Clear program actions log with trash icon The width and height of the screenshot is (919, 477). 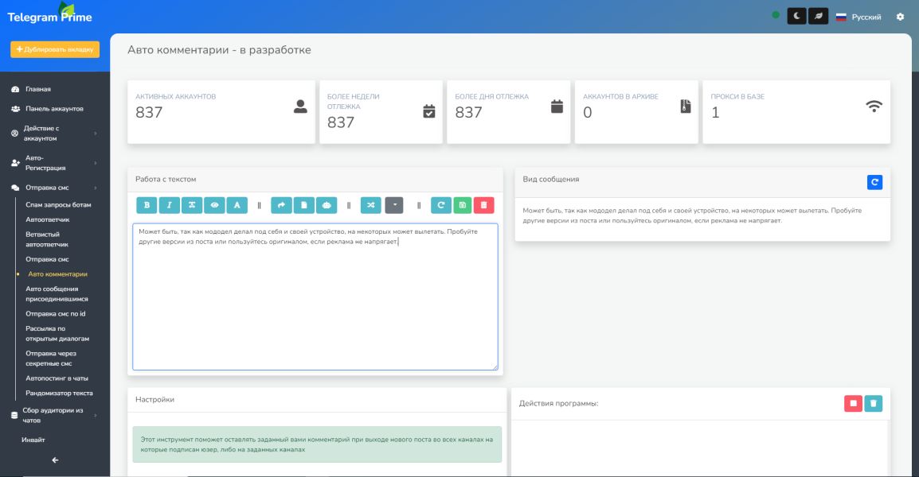coord(874,403)
